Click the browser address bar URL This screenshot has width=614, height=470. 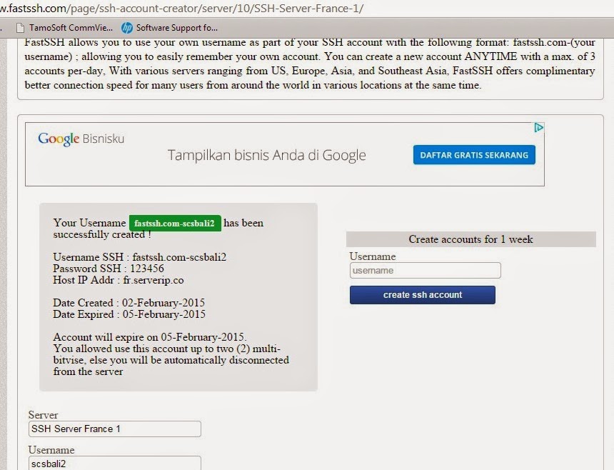click(x=181, y=9)
